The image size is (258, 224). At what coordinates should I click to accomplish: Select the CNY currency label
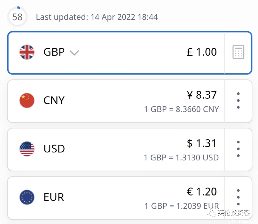coord(54,101)
